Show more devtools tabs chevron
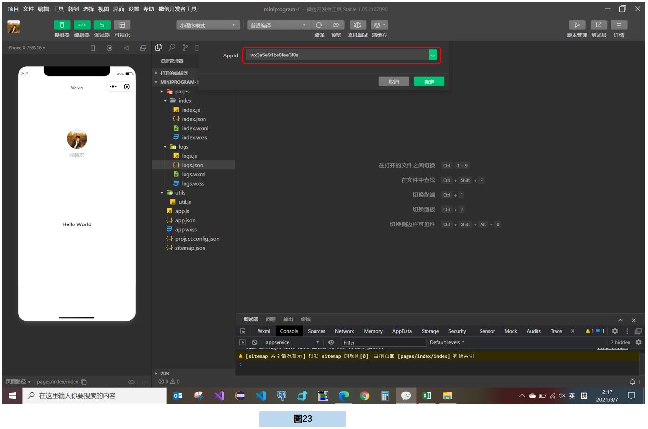Image resolution: width=648 pixels, height=429 pixels. click(573, 331)
